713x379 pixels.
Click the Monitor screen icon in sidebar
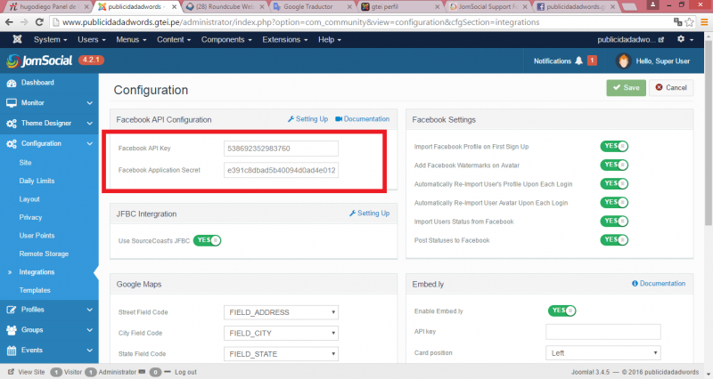click(x=12, y=103)
